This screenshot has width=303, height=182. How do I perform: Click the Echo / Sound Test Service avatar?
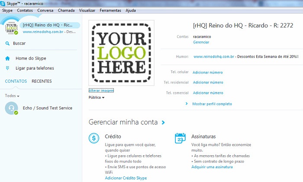point(11,108)
